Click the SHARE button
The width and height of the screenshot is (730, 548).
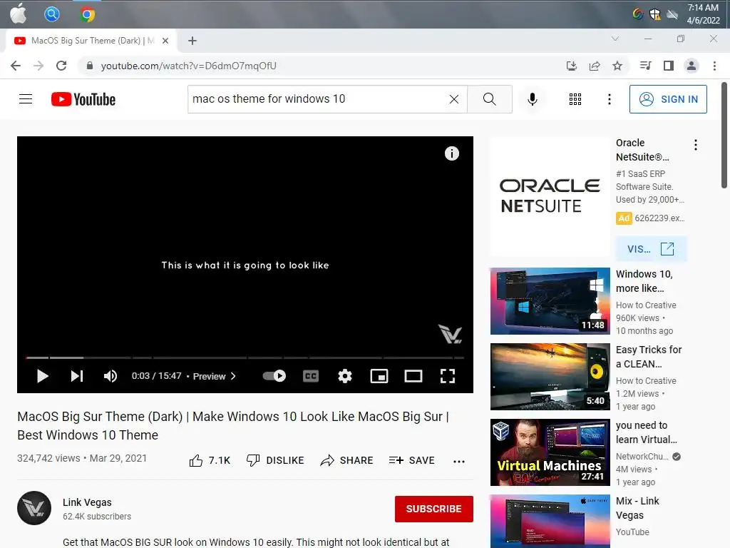[x=347, y=460]
